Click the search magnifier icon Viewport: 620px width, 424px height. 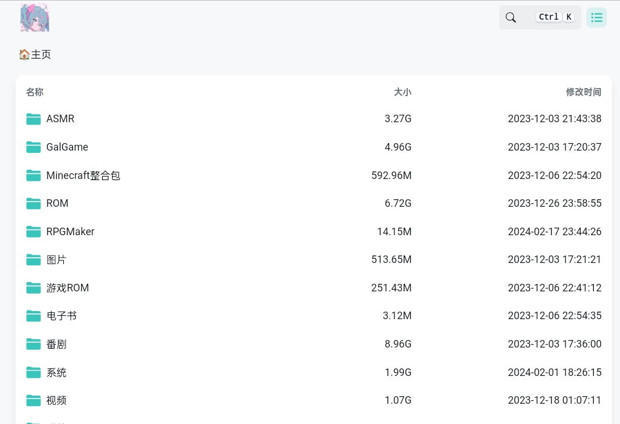point(511,17)
